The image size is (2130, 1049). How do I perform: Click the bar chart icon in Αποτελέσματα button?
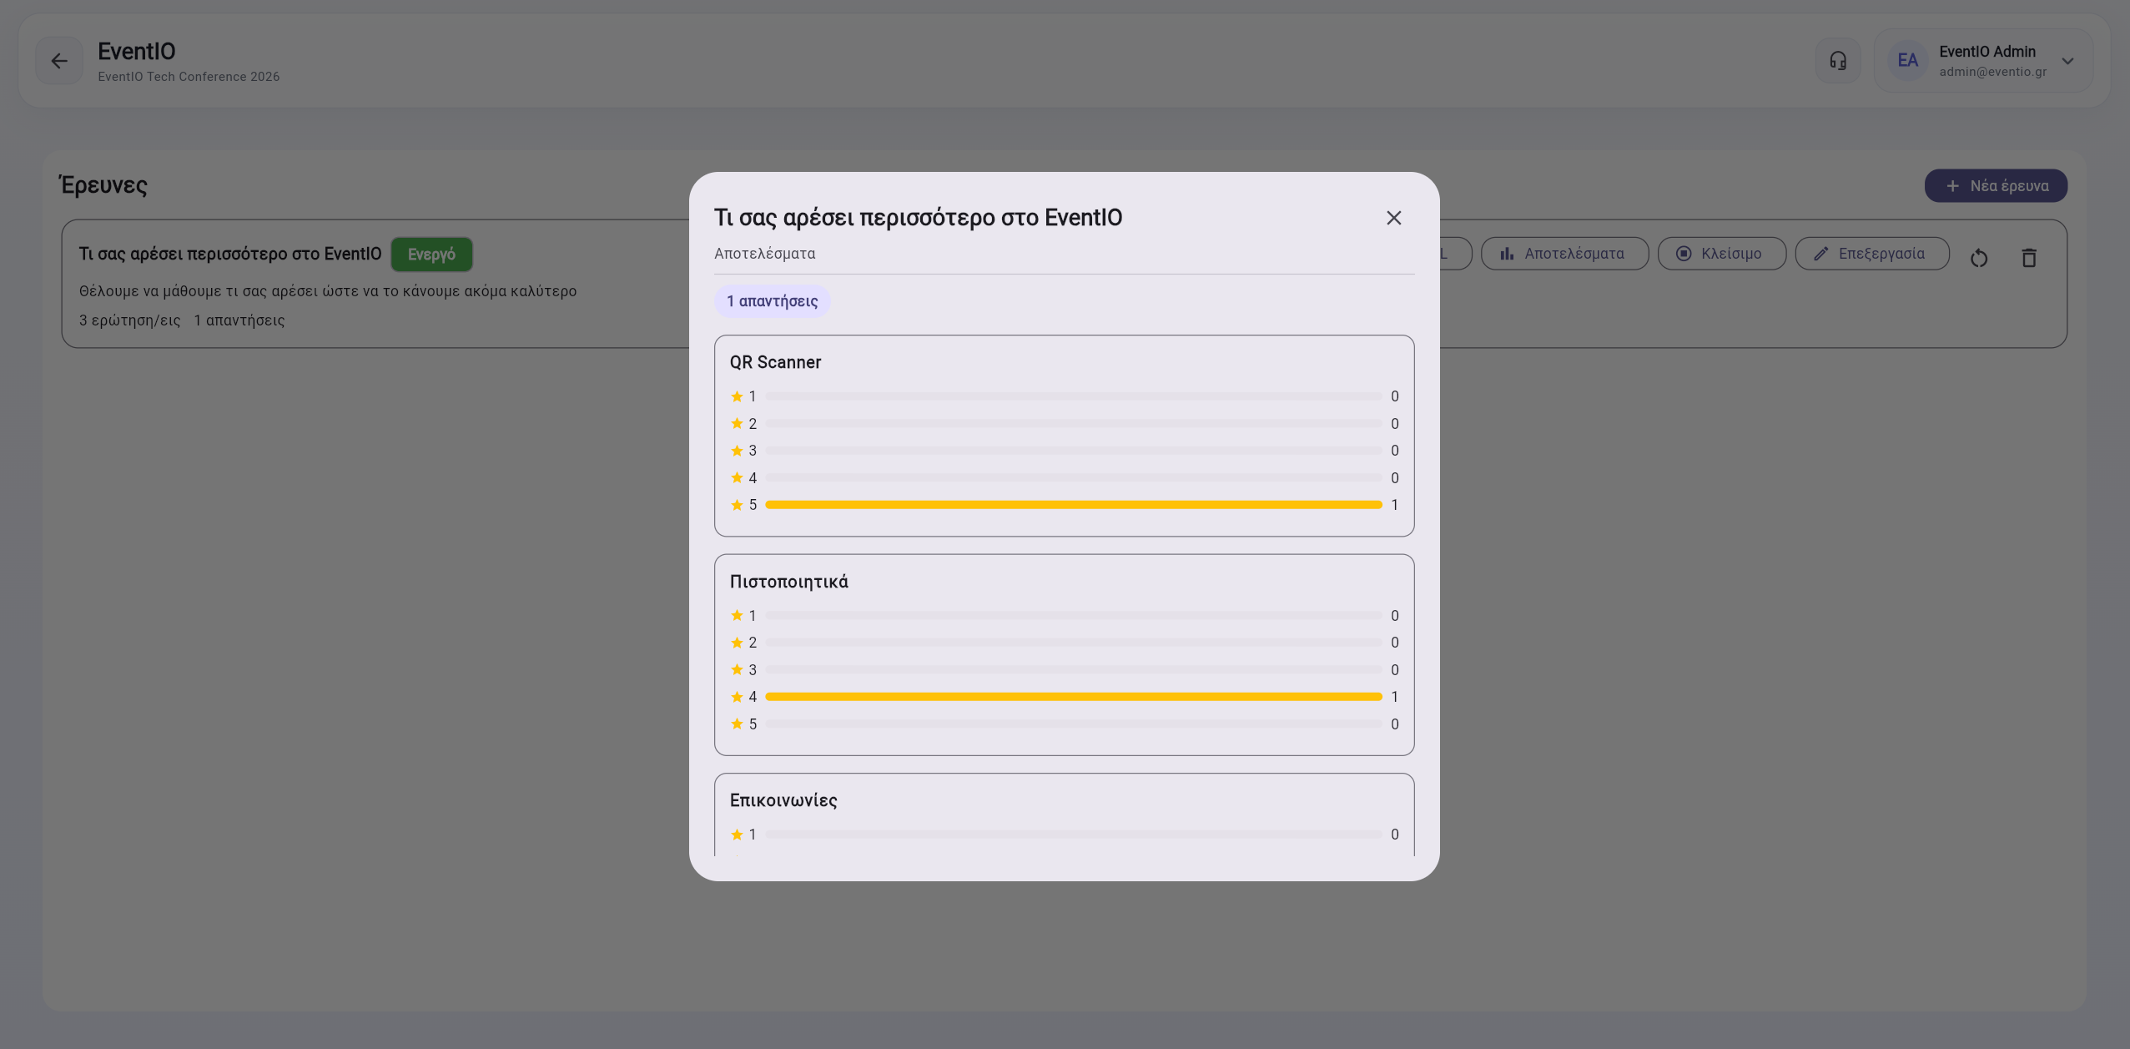coord(1507,254)
